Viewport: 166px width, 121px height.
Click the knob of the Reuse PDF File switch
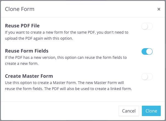[145, 26]
